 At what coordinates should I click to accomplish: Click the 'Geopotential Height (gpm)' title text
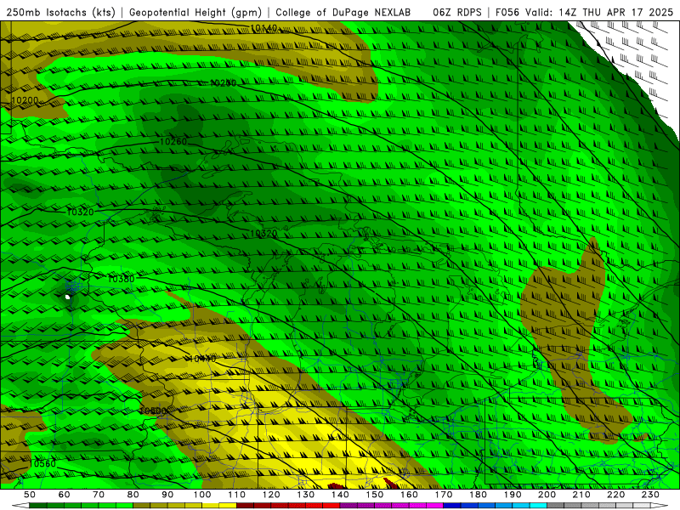[195, 12]
